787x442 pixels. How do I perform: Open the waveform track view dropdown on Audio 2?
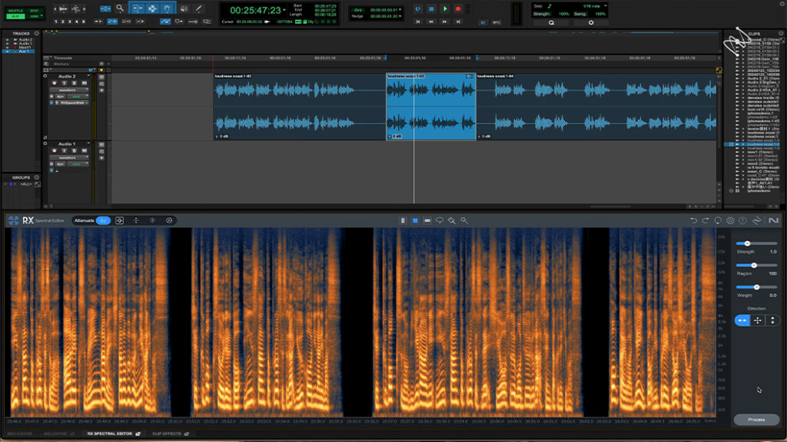click(x=67, y=90)
